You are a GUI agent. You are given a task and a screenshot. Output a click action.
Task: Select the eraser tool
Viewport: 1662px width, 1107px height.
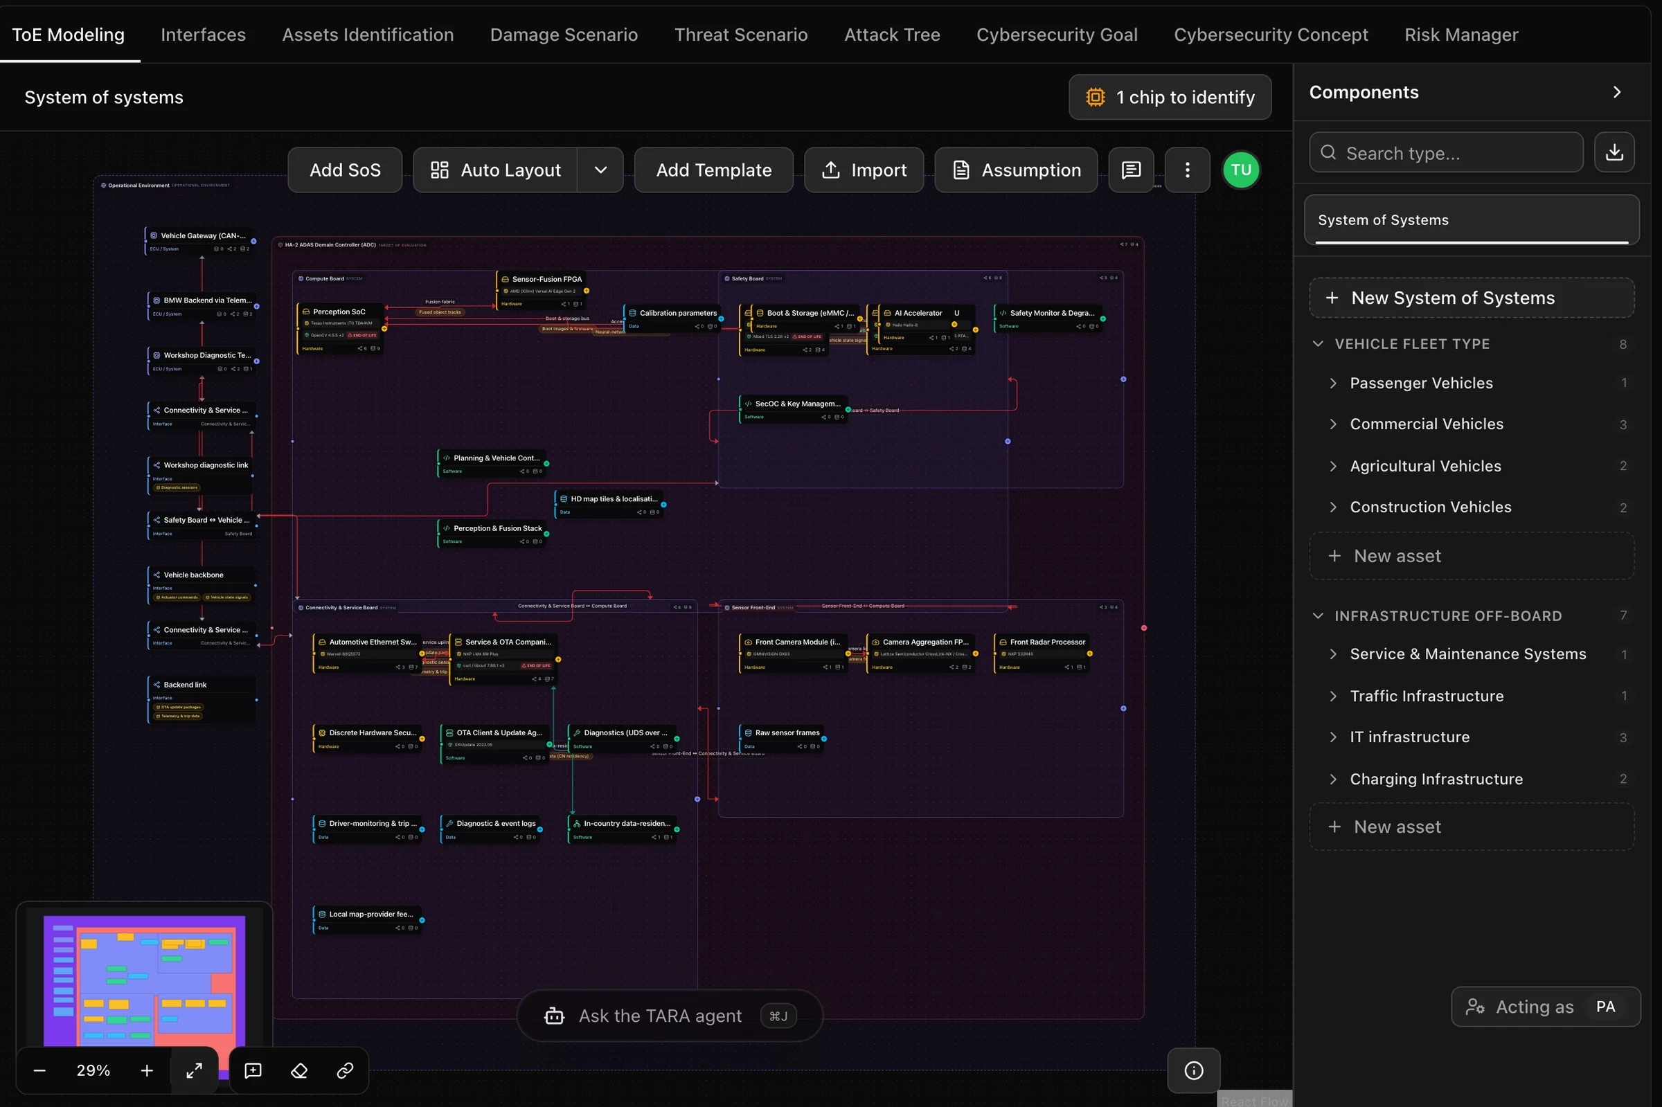pos(299,1070)
